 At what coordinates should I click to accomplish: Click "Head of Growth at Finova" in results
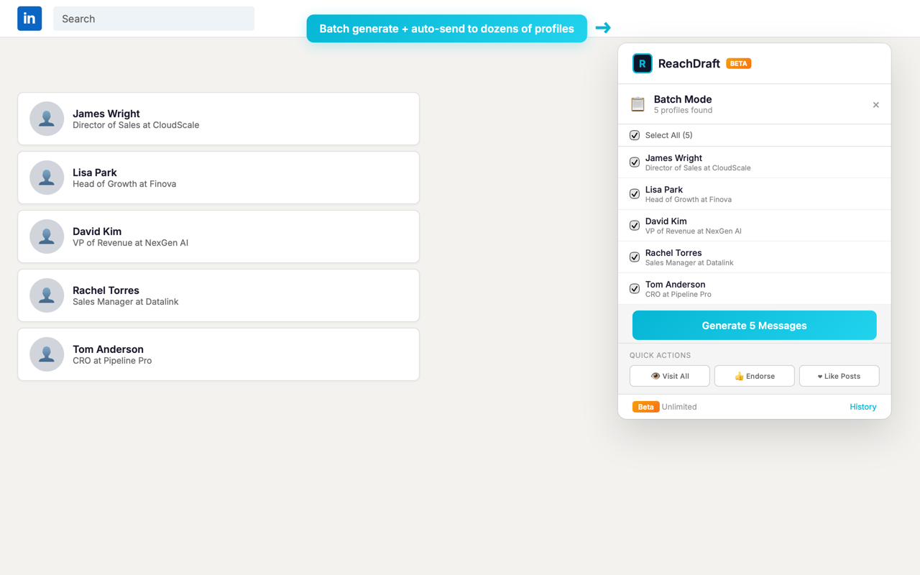[x=124, y=184]
